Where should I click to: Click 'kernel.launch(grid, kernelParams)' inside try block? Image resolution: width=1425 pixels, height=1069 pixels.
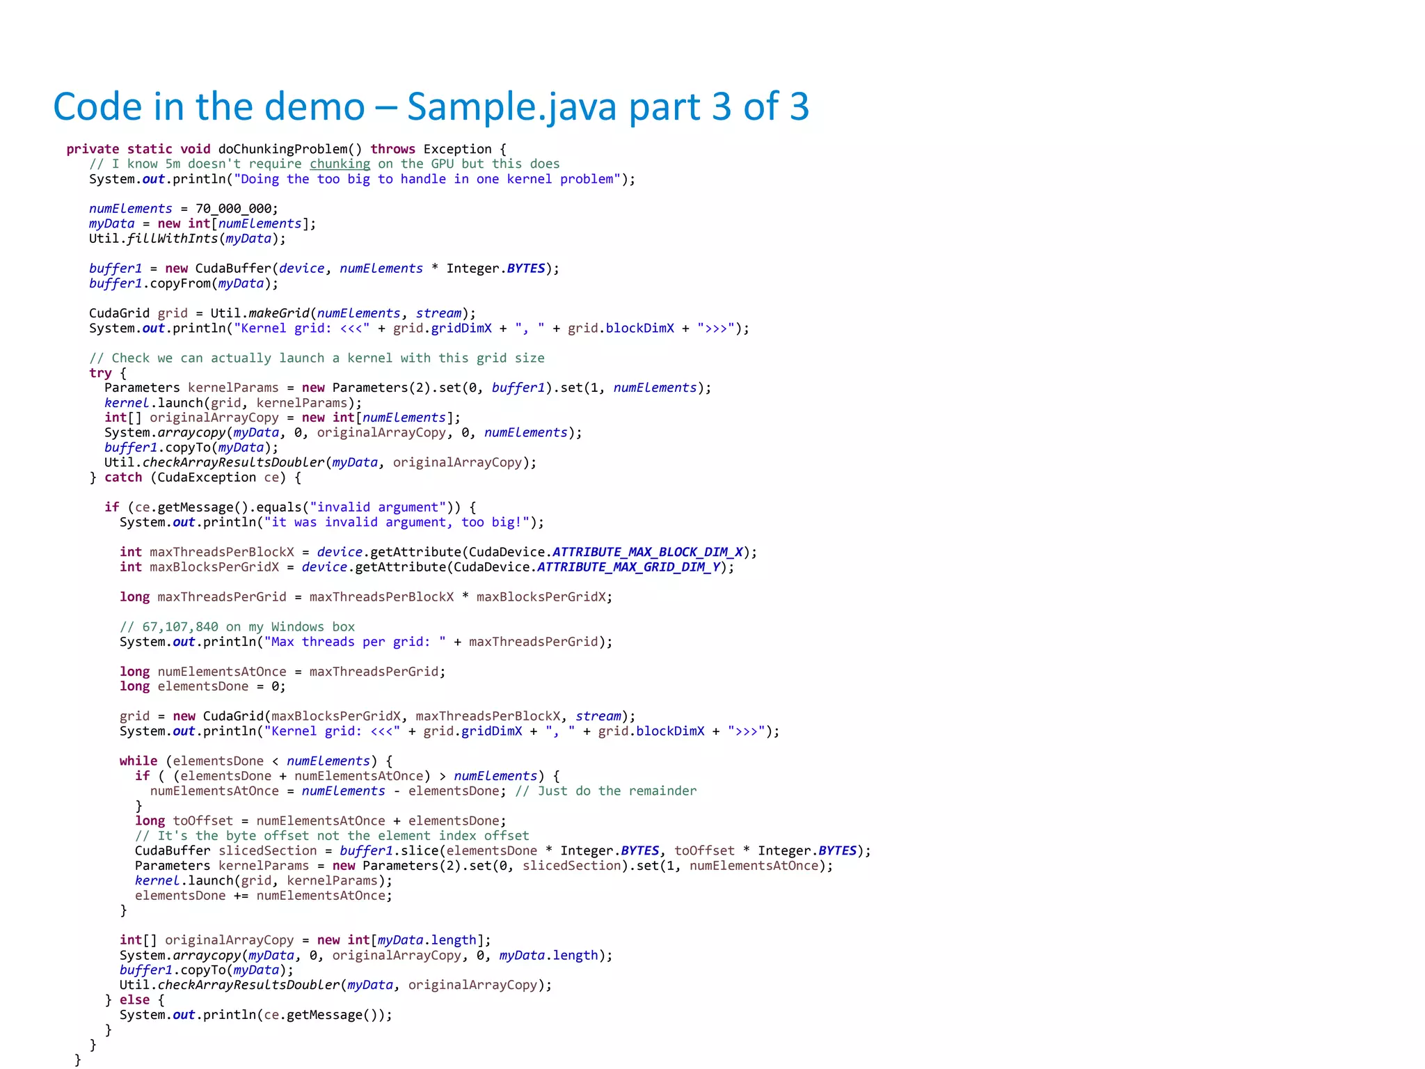[x=232, y=403]
